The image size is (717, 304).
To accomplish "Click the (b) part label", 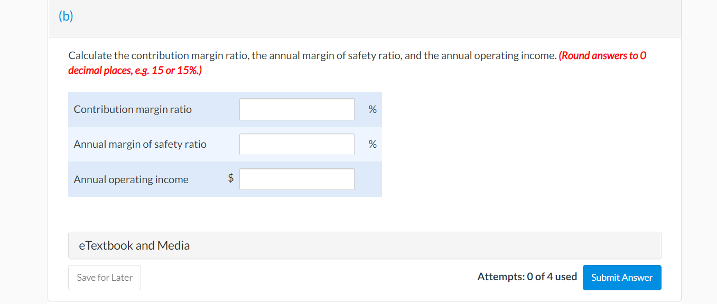I will coord(66,16).
